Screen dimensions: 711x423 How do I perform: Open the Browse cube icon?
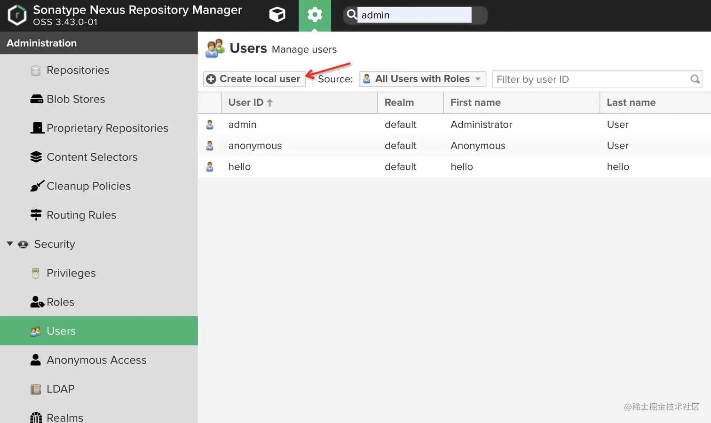(277, 15)
